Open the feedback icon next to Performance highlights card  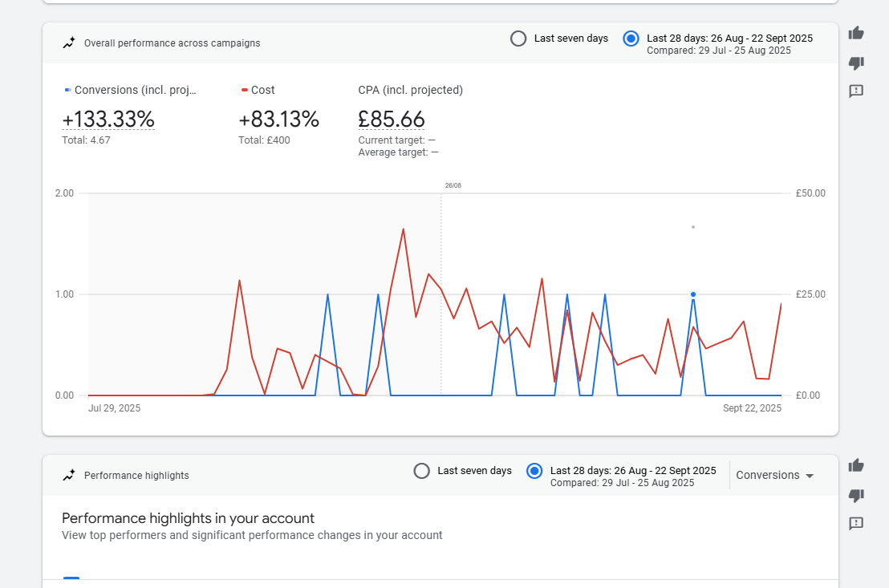coord(856,524)
